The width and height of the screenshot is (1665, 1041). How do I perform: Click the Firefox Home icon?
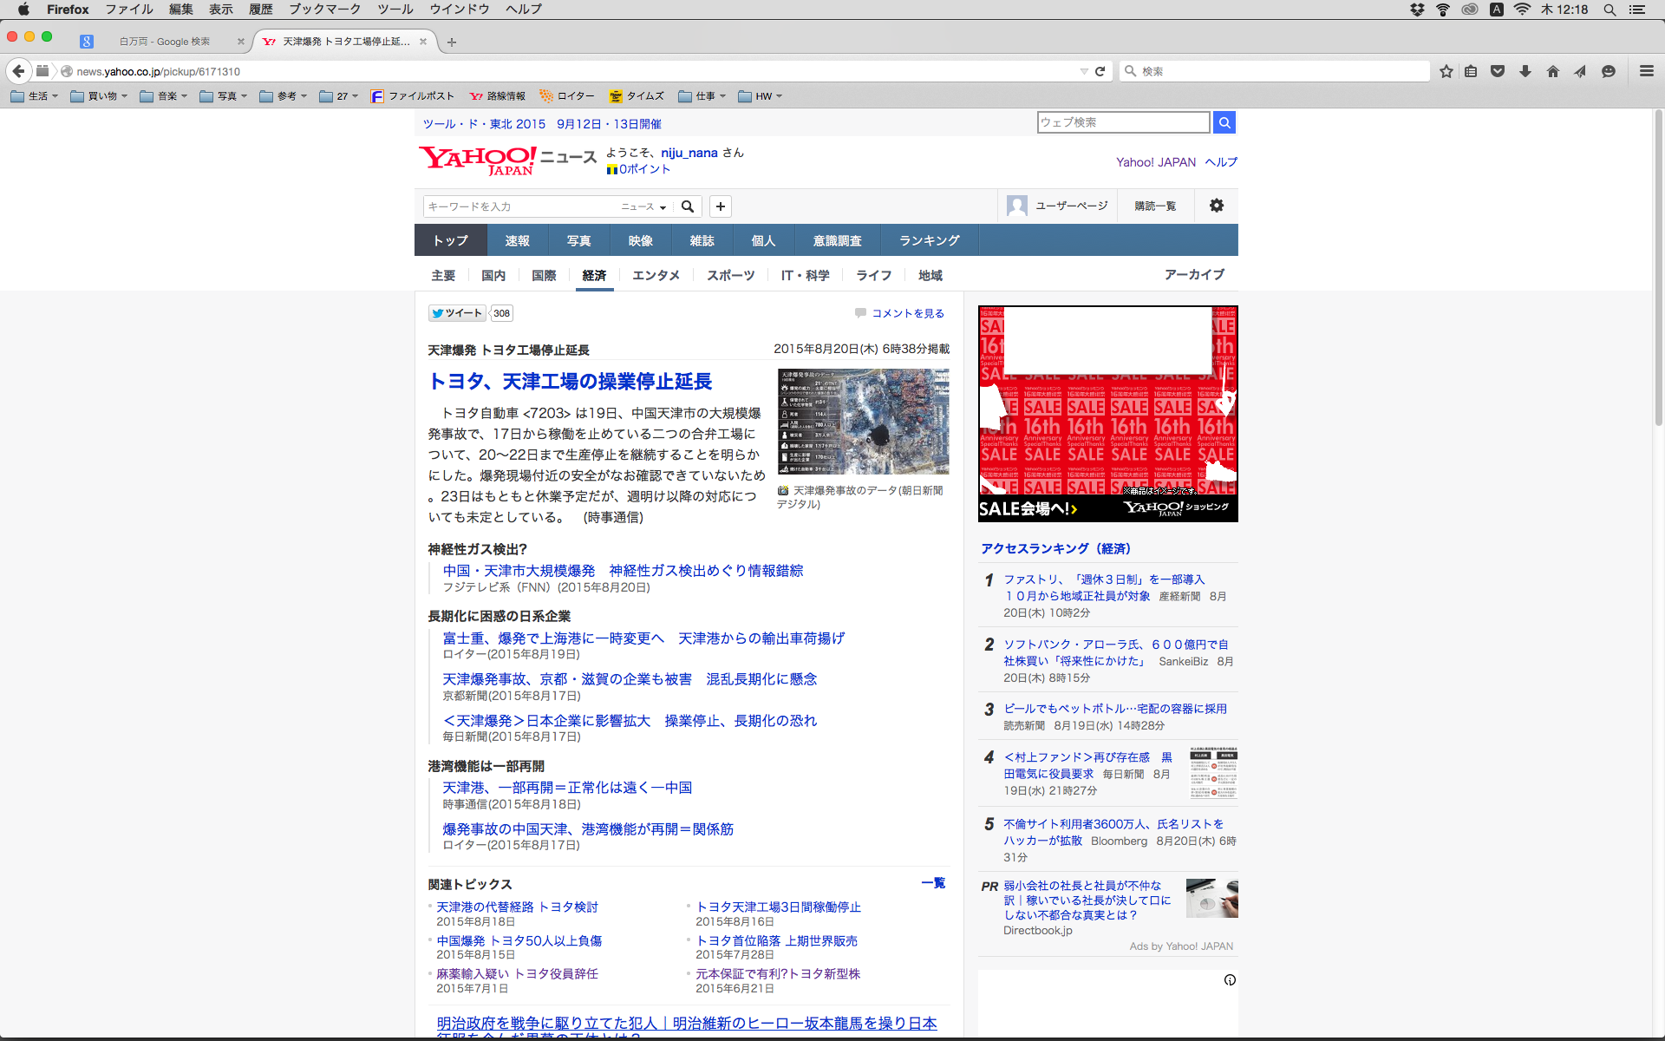coord(1553,71)
